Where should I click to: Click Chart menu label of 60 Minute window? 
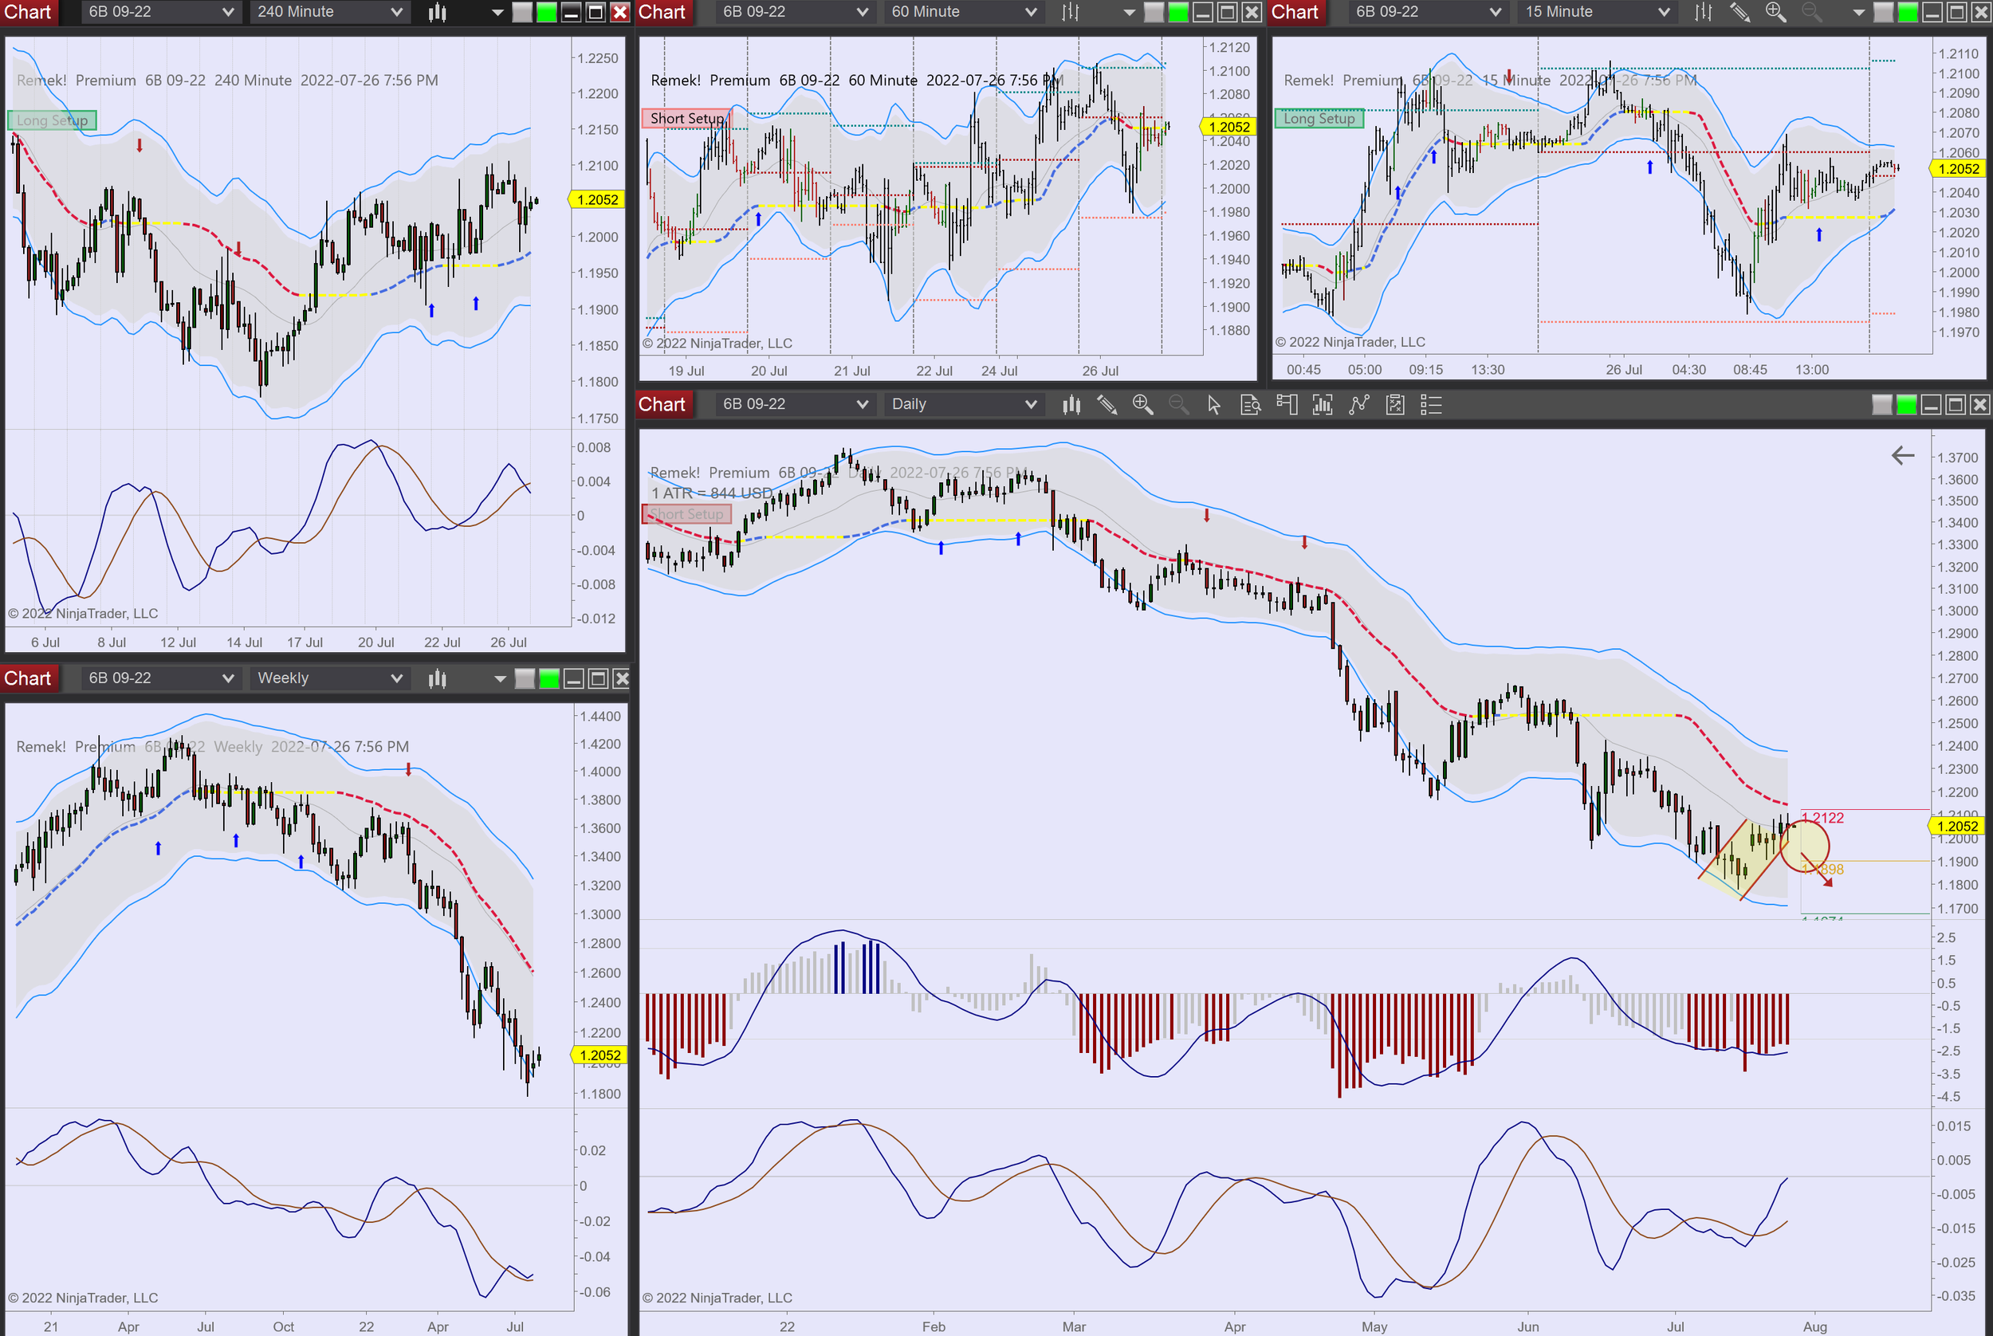pyautogui.click(x=662, y=12)
